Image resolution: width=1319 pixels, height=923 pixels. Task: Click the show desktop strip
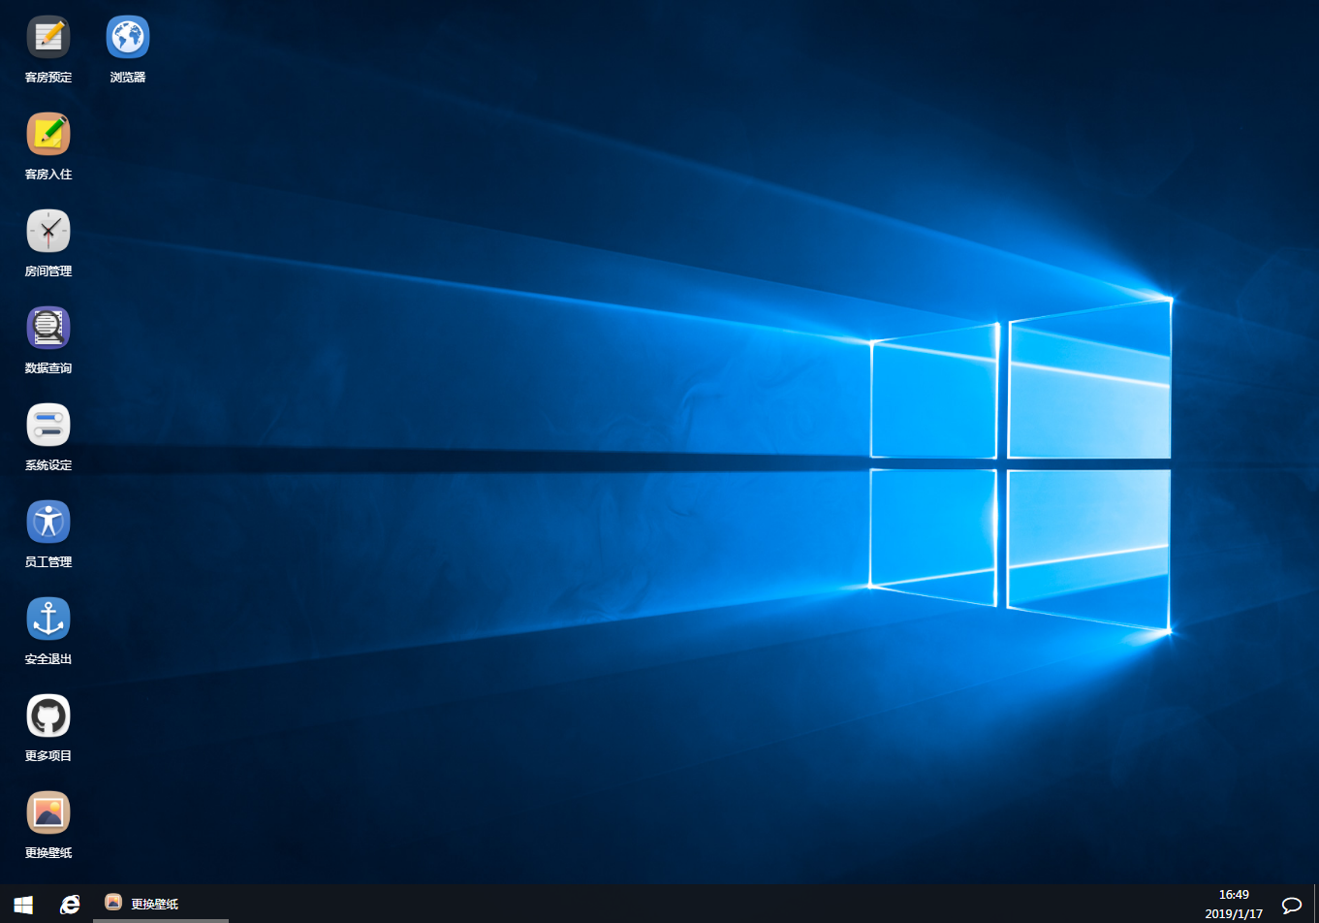point(1316,904)
